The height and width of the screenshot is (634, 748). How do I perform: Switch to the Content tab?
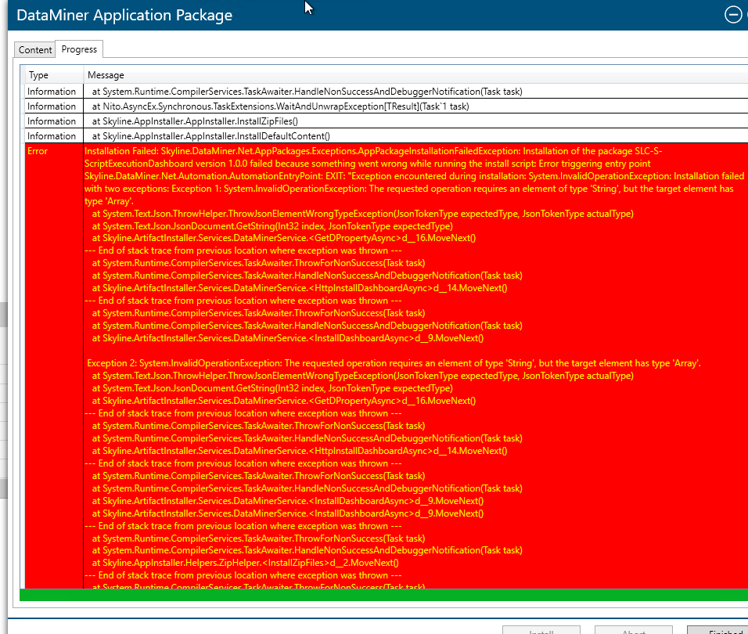tap(35, 49)
